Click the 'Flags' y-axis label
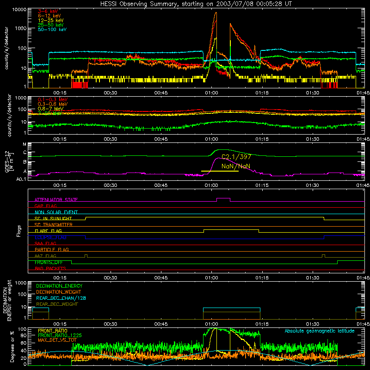 [19, 231]
